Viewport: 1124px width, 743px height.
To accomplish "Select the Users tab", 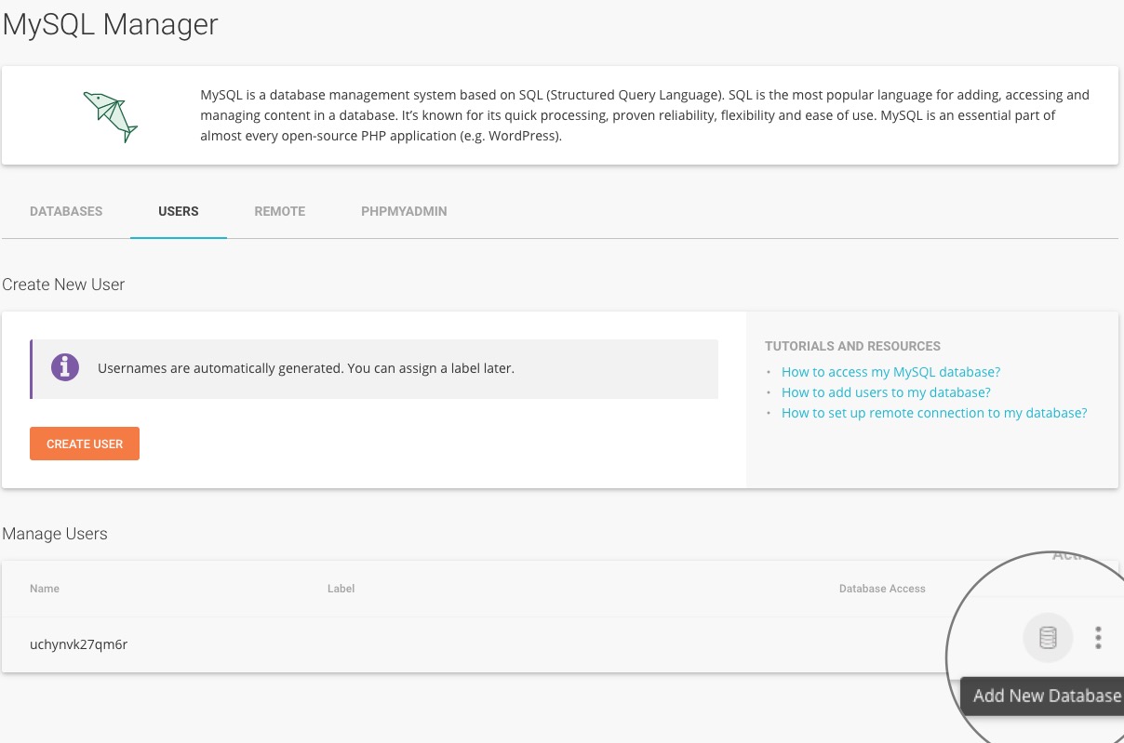I will pos(179,211).
